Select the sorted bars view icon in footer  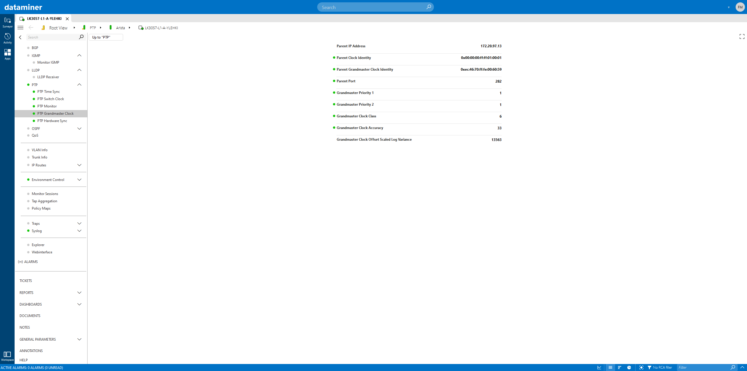tap(619, 367)
